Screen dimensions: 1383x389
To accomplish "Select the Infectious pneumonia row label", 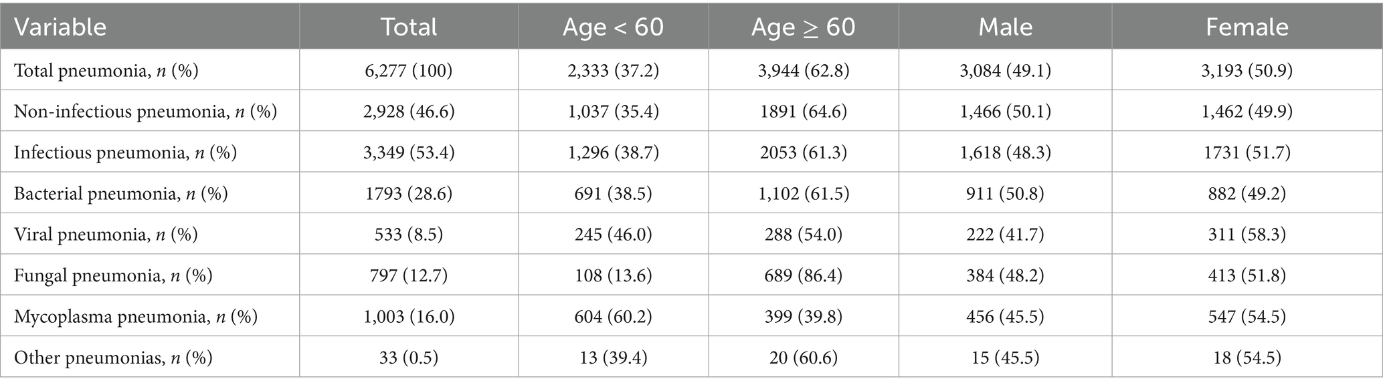I will pyautogui.click(x=125, y=152).
